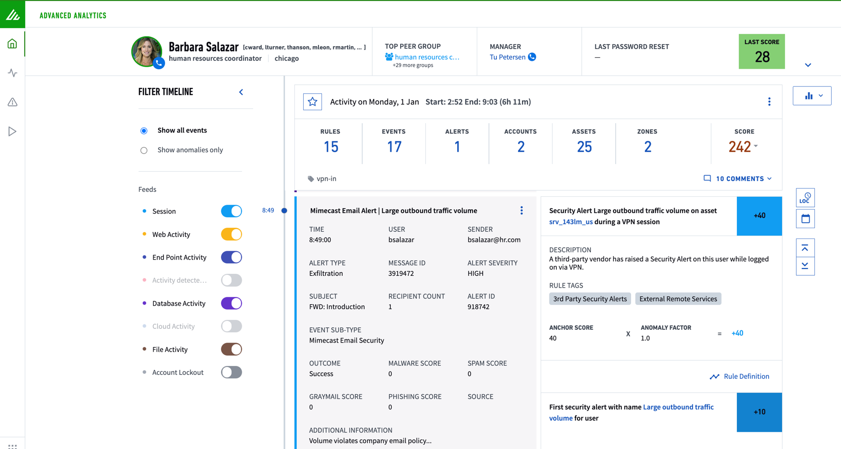This screenshot has width=841, height=449.
Task: Turn off Database Activity feed toggle
Action: (231, 303)
